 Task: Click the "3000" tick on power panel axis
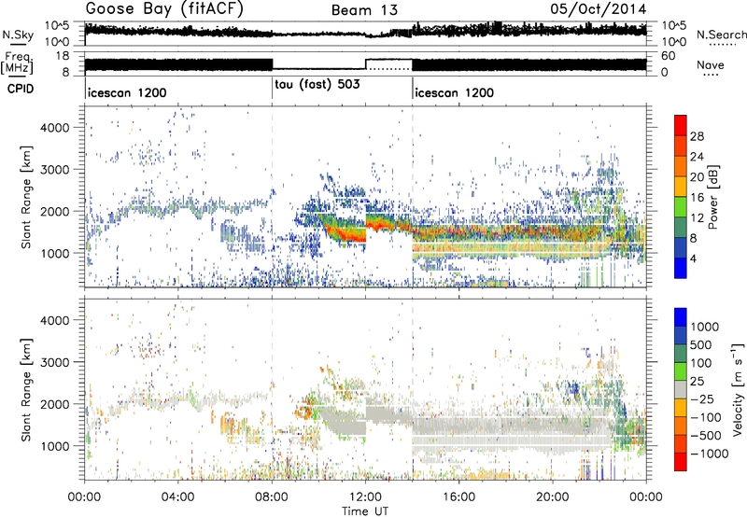54,170
